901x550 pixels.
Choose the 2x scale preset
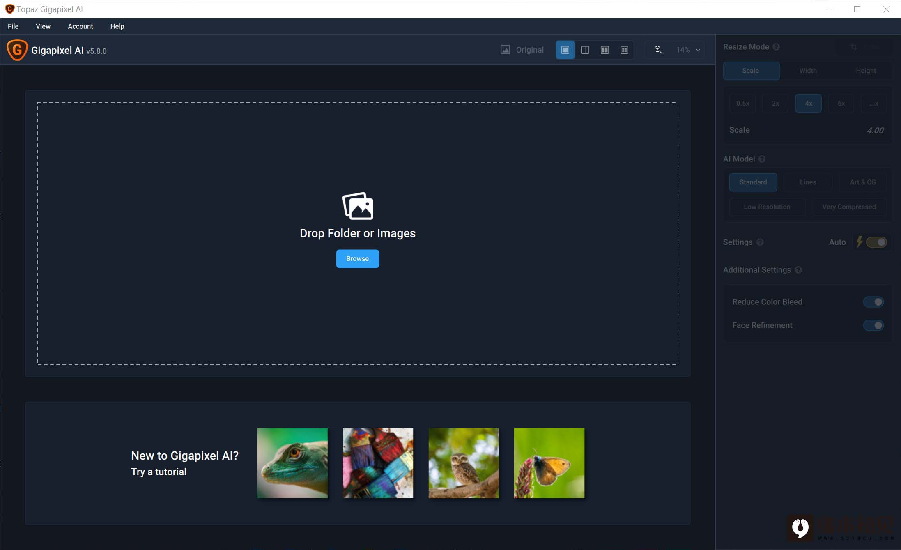[x=775, y=104]
